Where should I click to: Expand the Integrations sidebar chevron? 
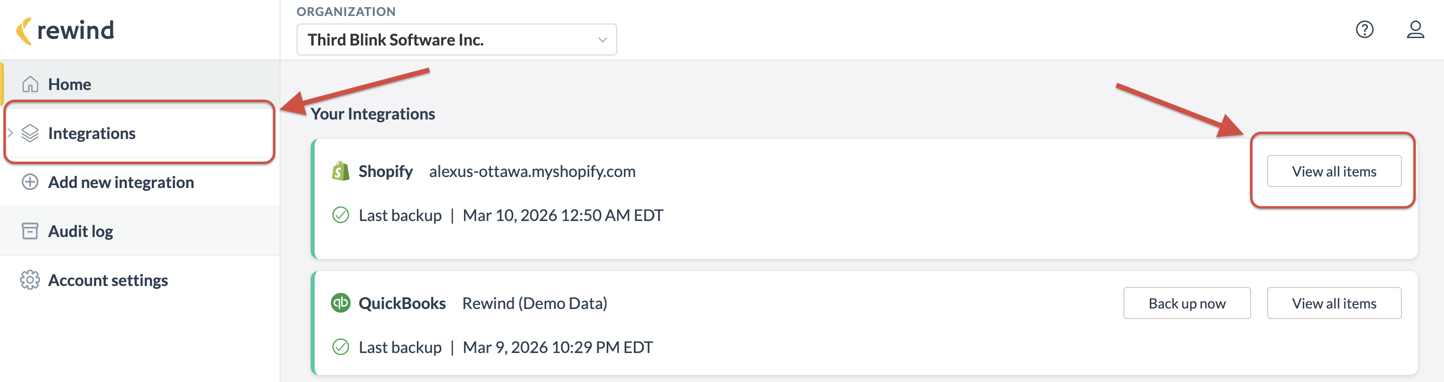pos(10,133)
